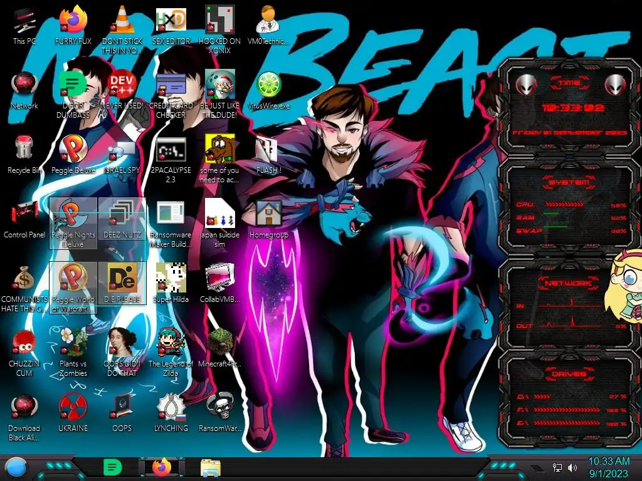Open File Explorer from the taskbar
The height and width of the screenshot is (481, 642).
[x=211, y=467]
